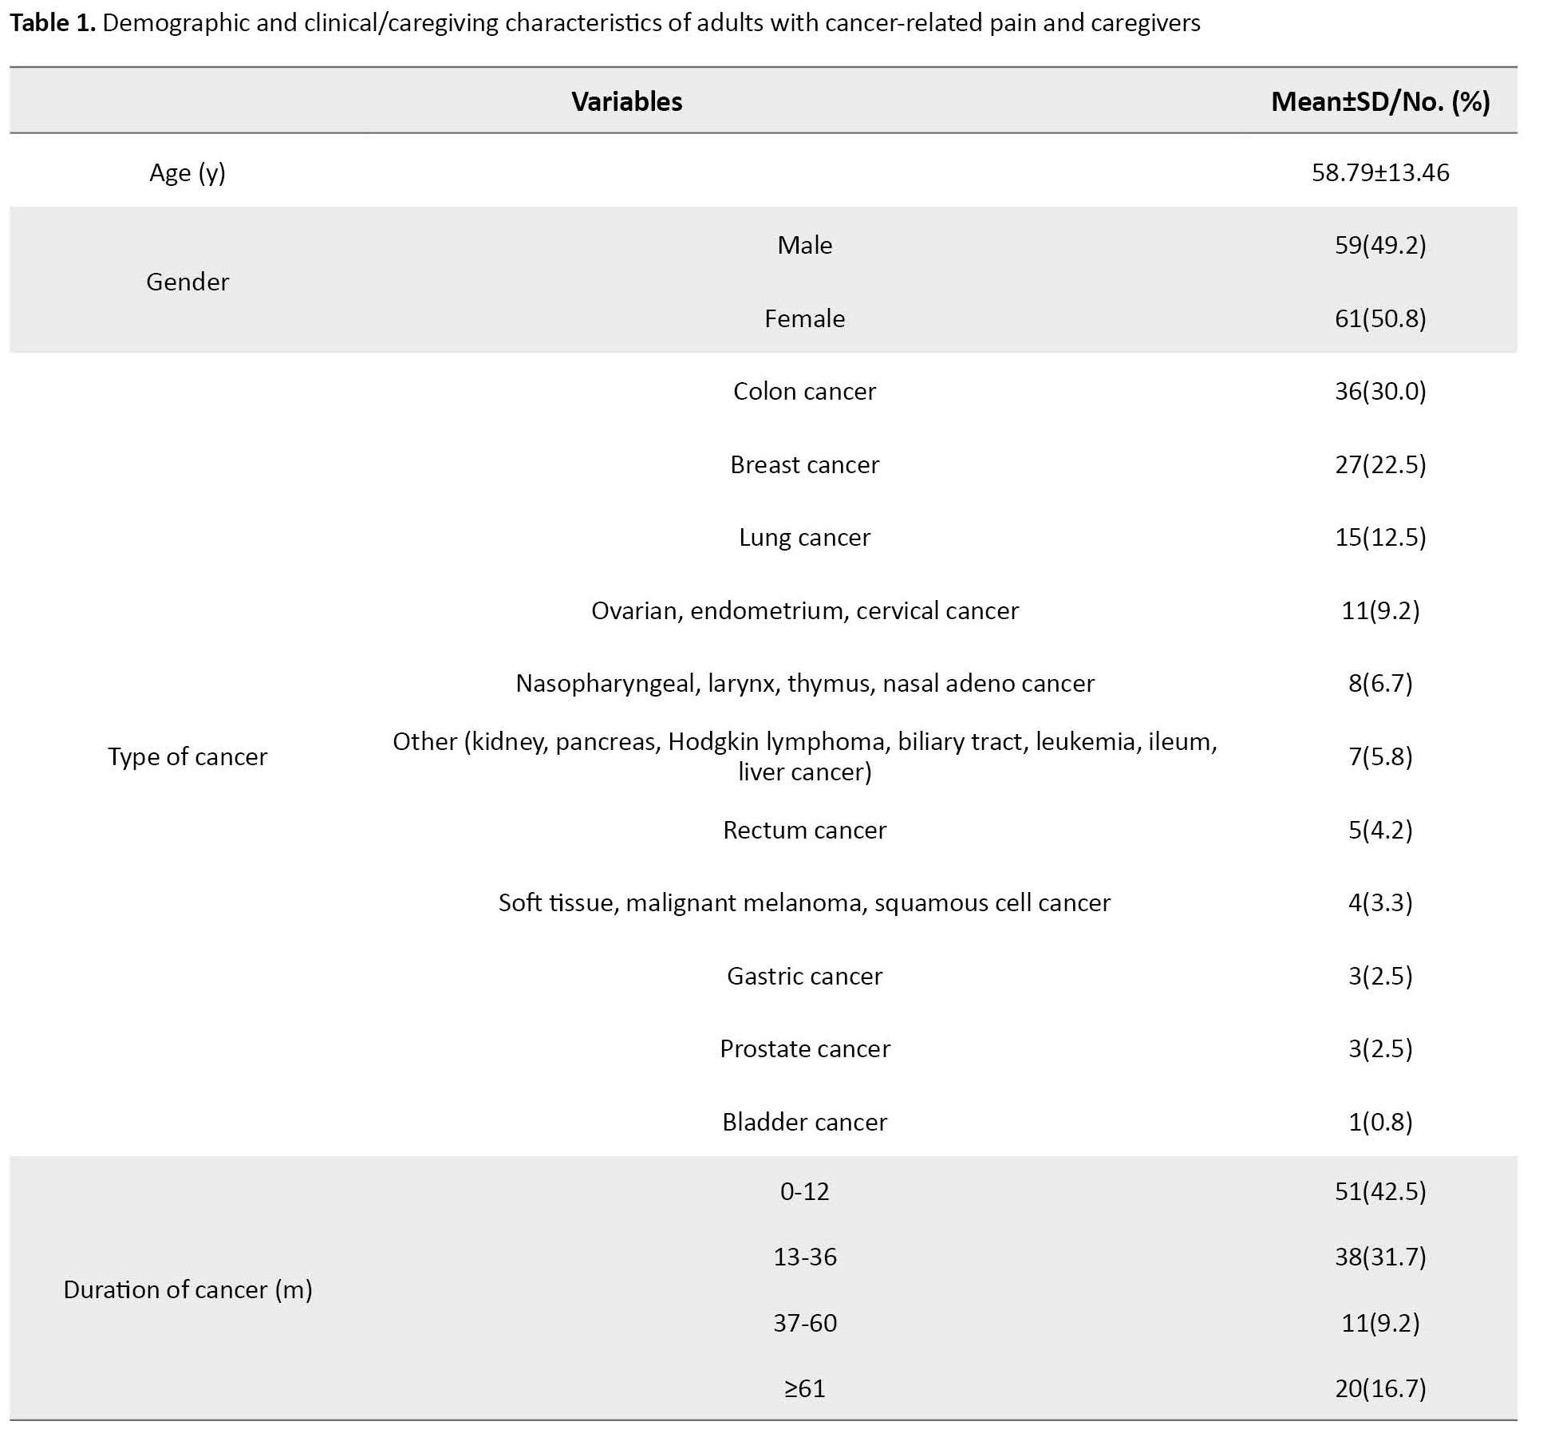Click the Lung cancer cell
The height and width of the screenshot is (1437, 1543).
(x=804, y=537)
